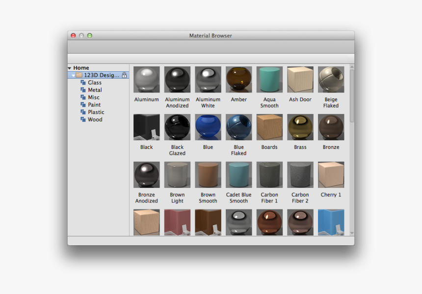Select the Amber material thumbnail
Viewport: 422px width, 294px height.
coord(238,79)
